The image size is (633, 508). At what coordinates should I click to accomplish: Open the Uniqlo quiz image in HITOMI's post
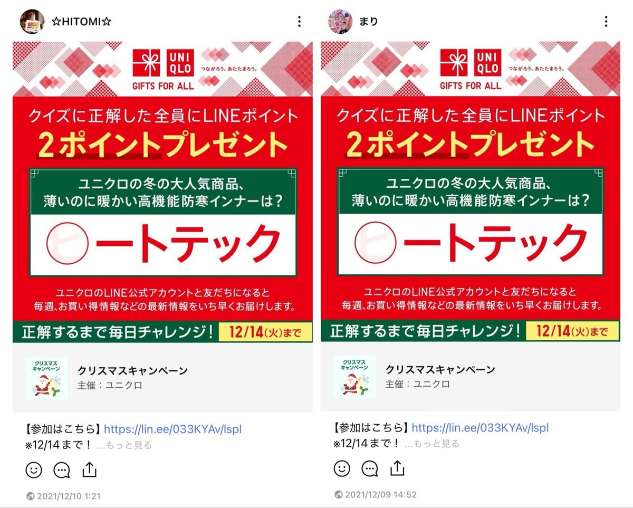[x=162, y=192]
